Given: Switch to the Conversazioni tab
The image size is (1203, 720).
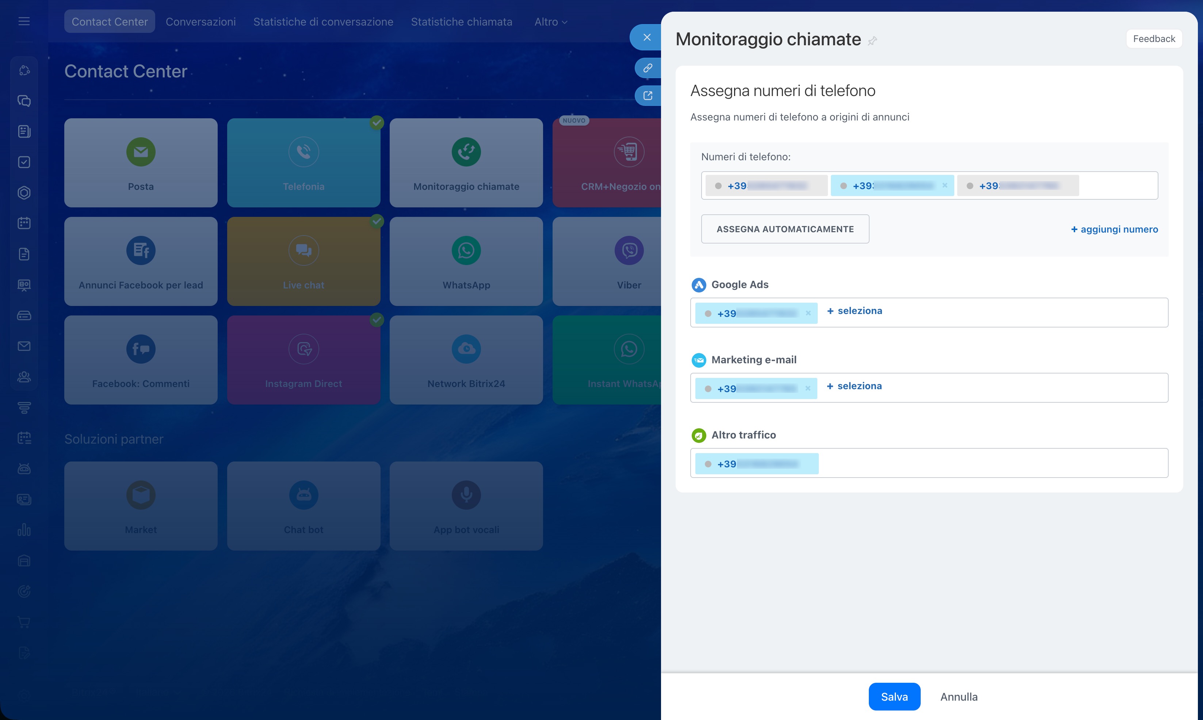Looking at the screenshot, I should (200, 22).
